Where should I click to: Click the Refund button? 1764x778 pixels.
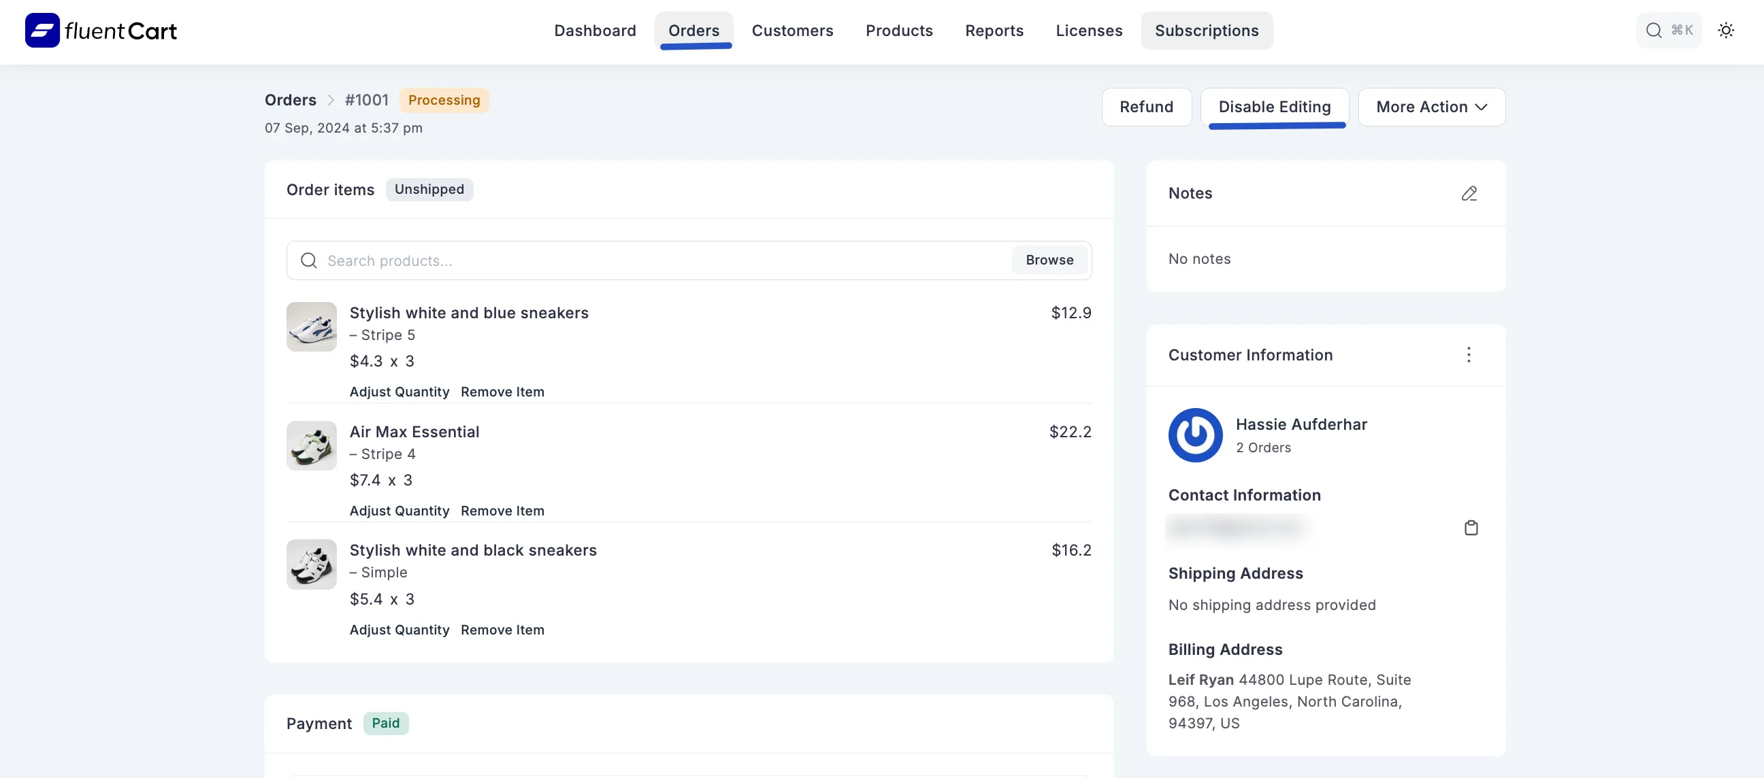click(x=1145, y=107)
